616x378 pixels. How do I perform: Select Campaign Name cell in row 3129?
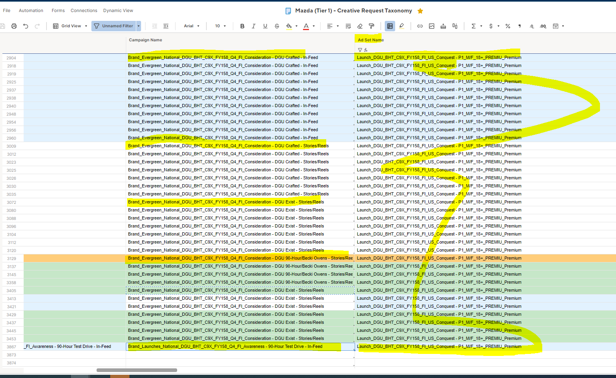[240, 258]
